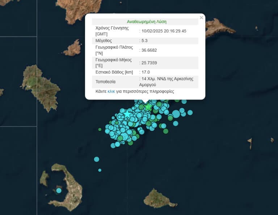
Task: Select the longitude value 25.7359
Action: 149,63
